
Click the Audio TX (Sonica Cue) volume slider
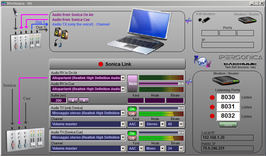(161, 133)
